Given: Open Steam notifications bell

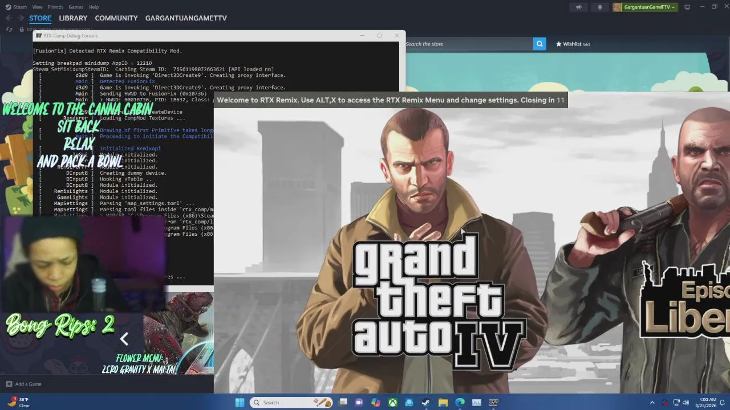Looking at the screenshot, I should (x=599, y=7).
